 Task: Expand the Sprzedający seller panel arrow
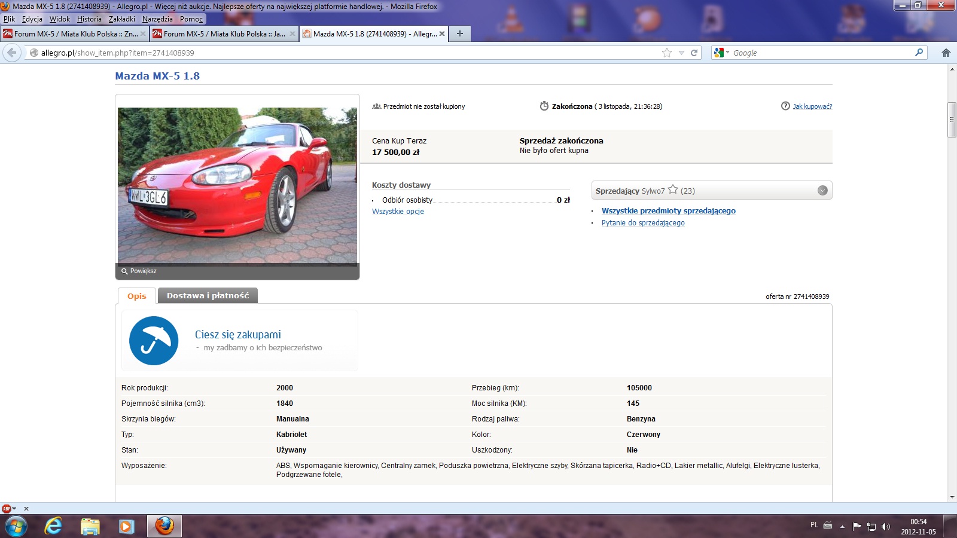click(822, 191)
